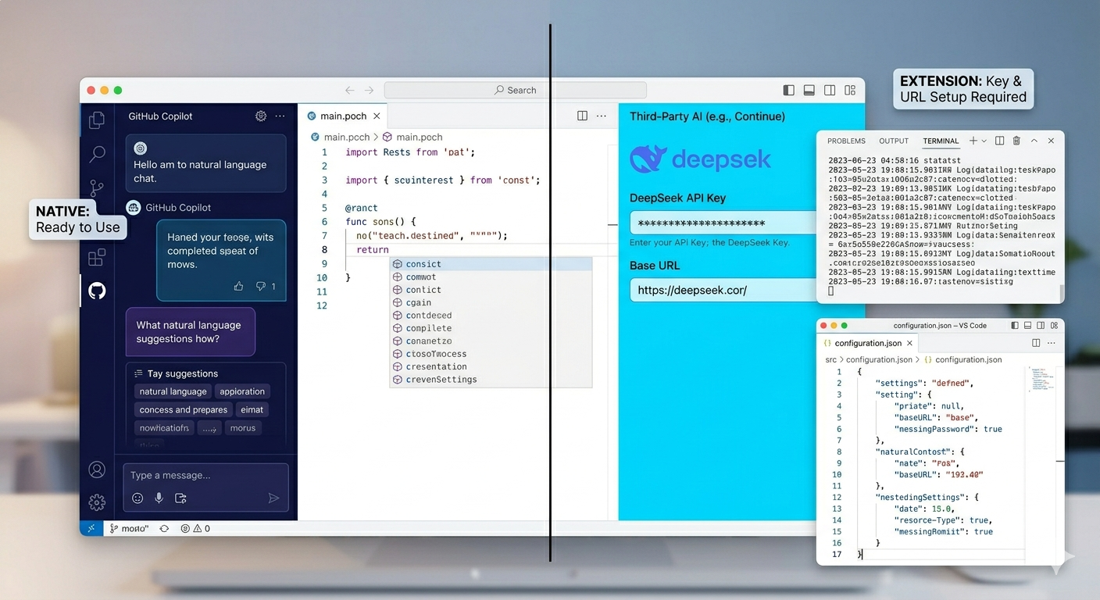Toggle bottom panel in configuration.json window
Viewport: 1100px width, 600px height.
pyautogui.click(x=1028, y=326)
